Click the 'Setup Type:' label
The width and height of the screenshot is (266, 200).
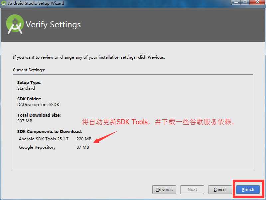click(x=29, y=83)
